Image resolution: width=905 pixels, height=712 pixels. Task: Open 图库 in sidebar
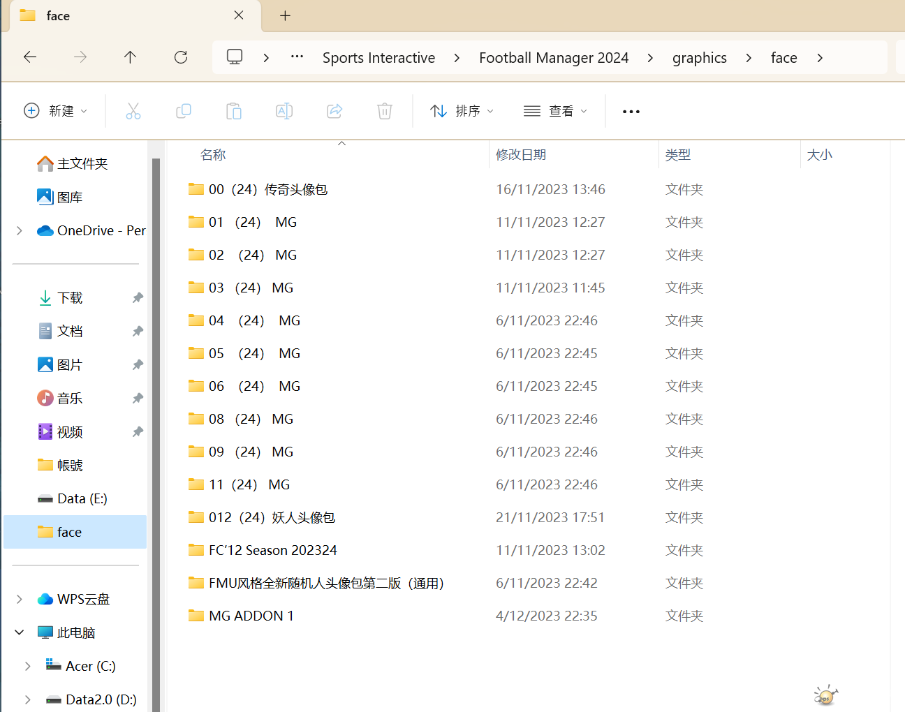pos(60,197)
